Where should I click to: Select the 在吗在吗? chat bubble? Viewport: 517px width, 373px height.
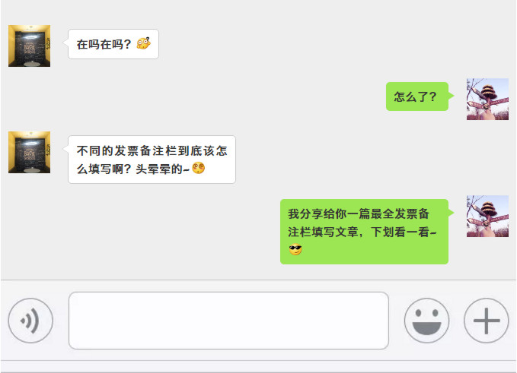pos(113,44)
